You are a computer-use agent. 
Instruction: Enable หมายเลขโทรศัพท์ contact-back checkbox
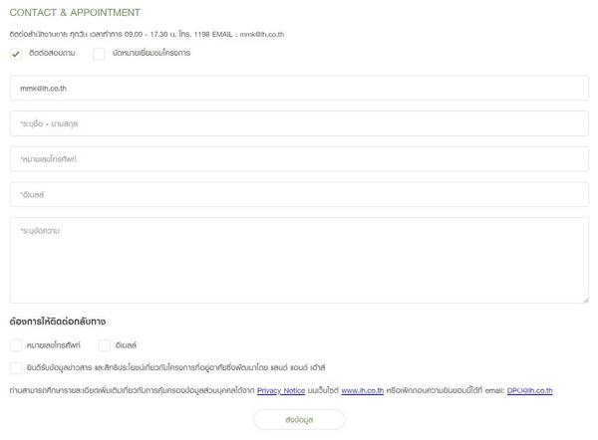pyautogui.click(x=16, y=345)
